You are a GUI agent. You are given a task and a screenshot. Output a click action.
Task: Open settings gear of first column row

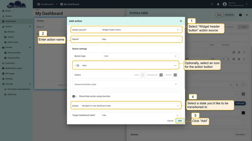click(x=234, y=52)
